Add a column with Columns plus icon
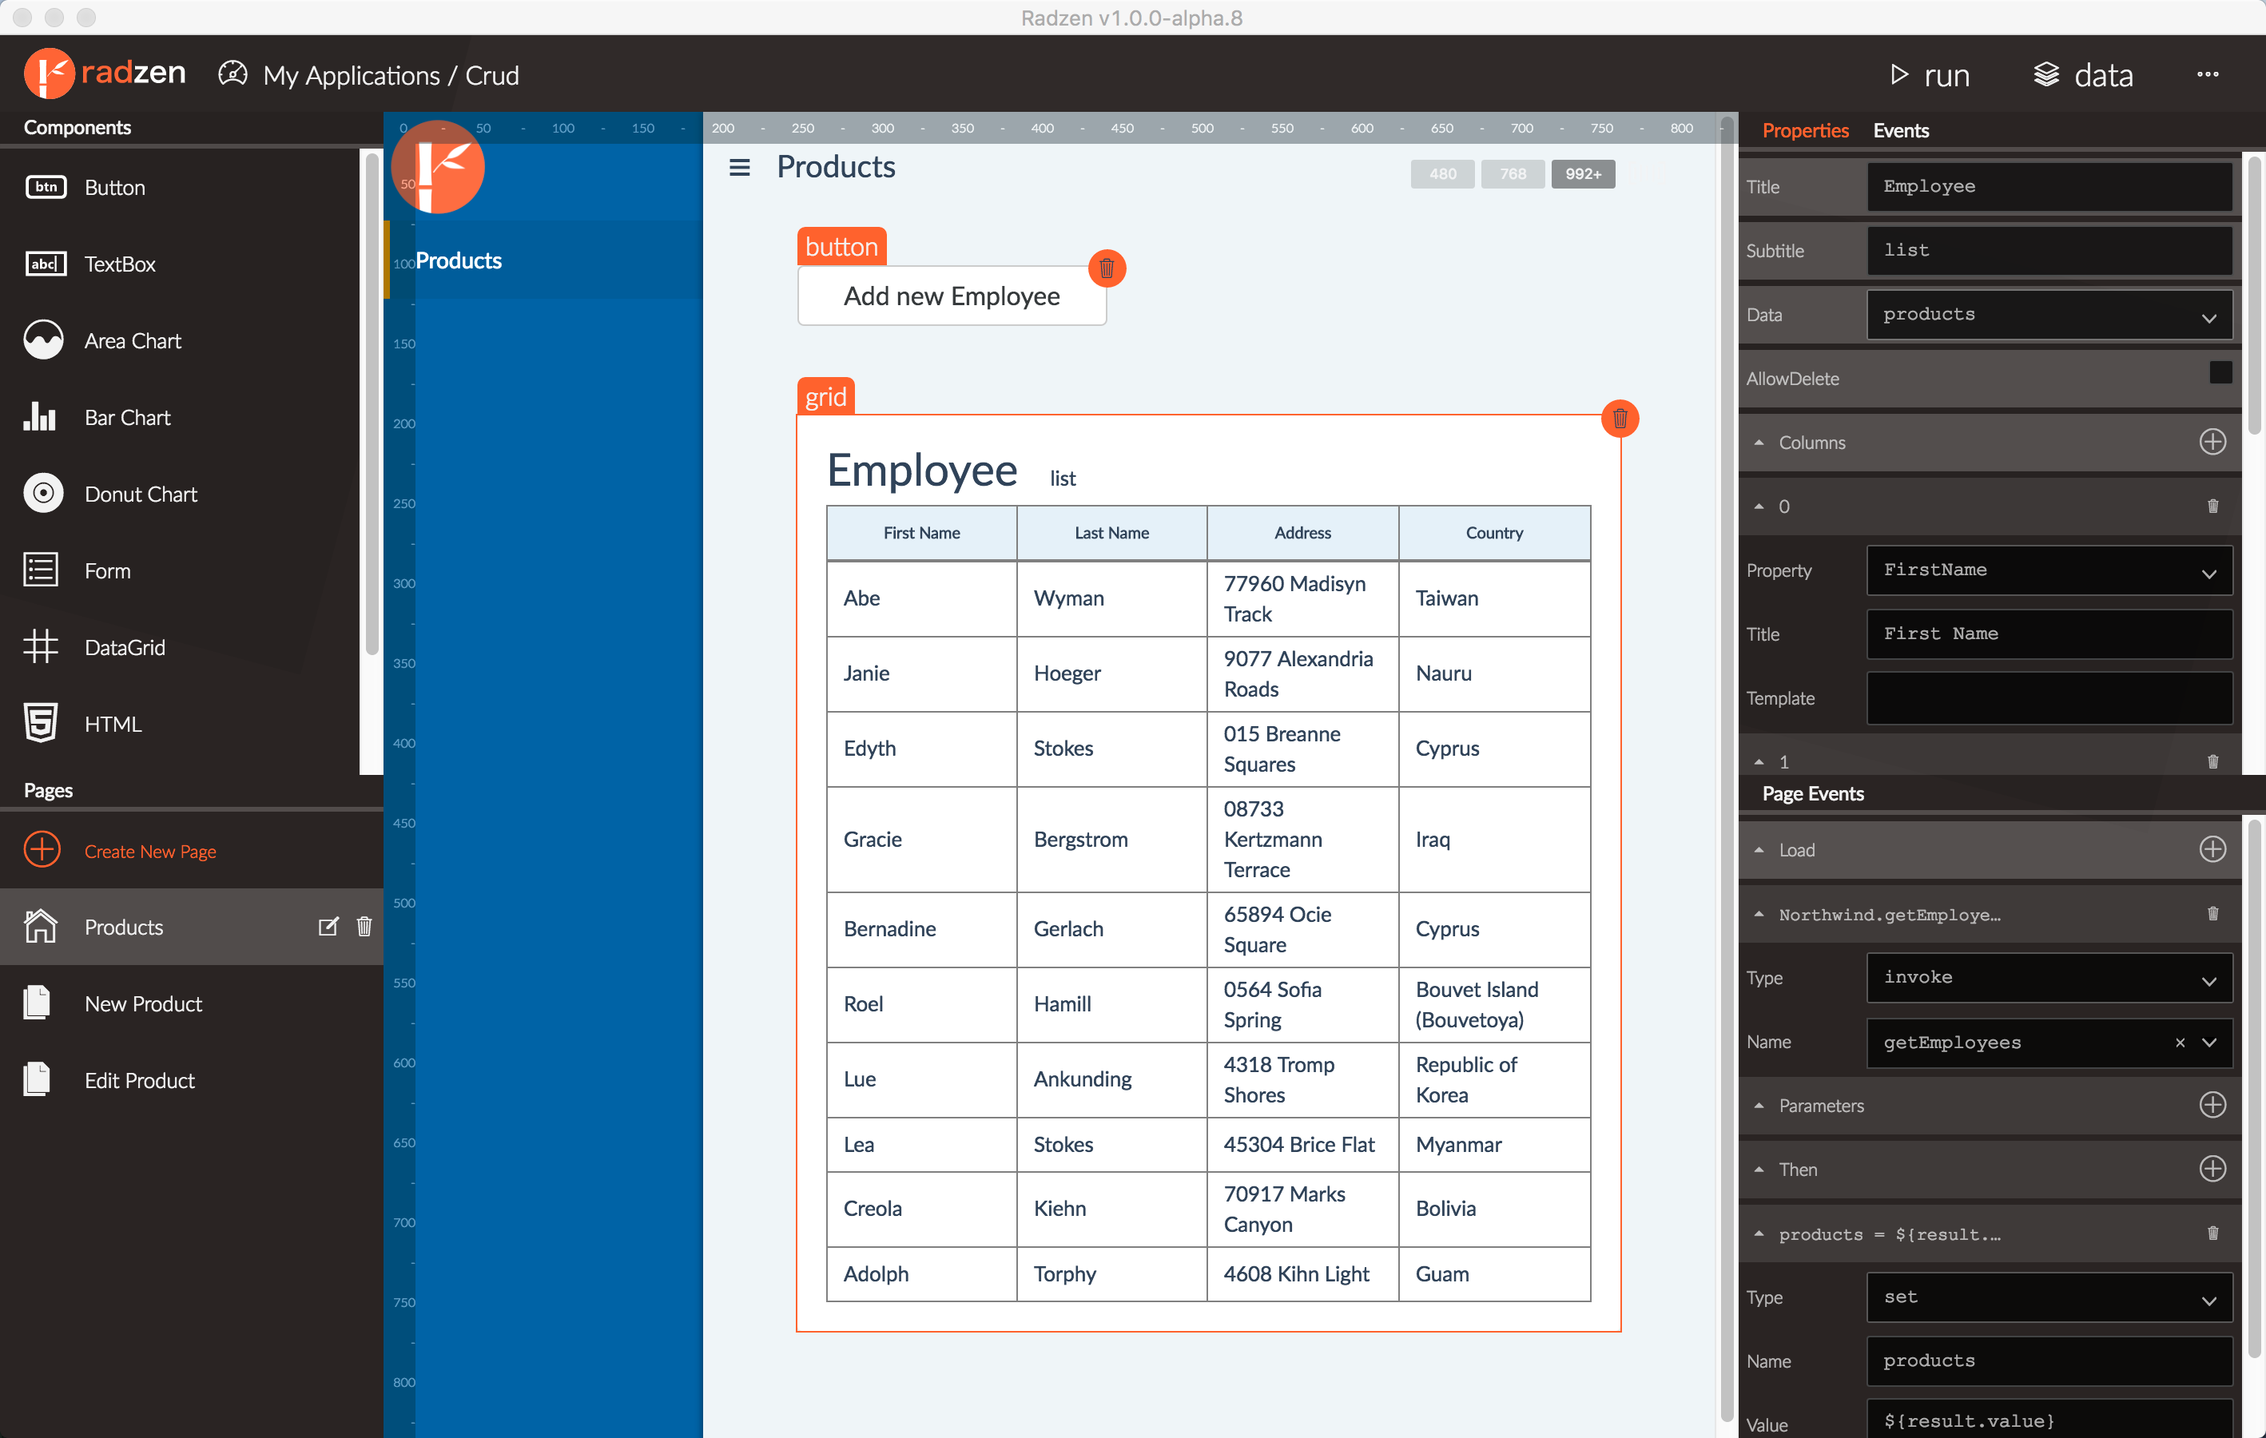The height and width of the screenshot is (1438, 2266). pyautogui.click(x=2212, y=443)
